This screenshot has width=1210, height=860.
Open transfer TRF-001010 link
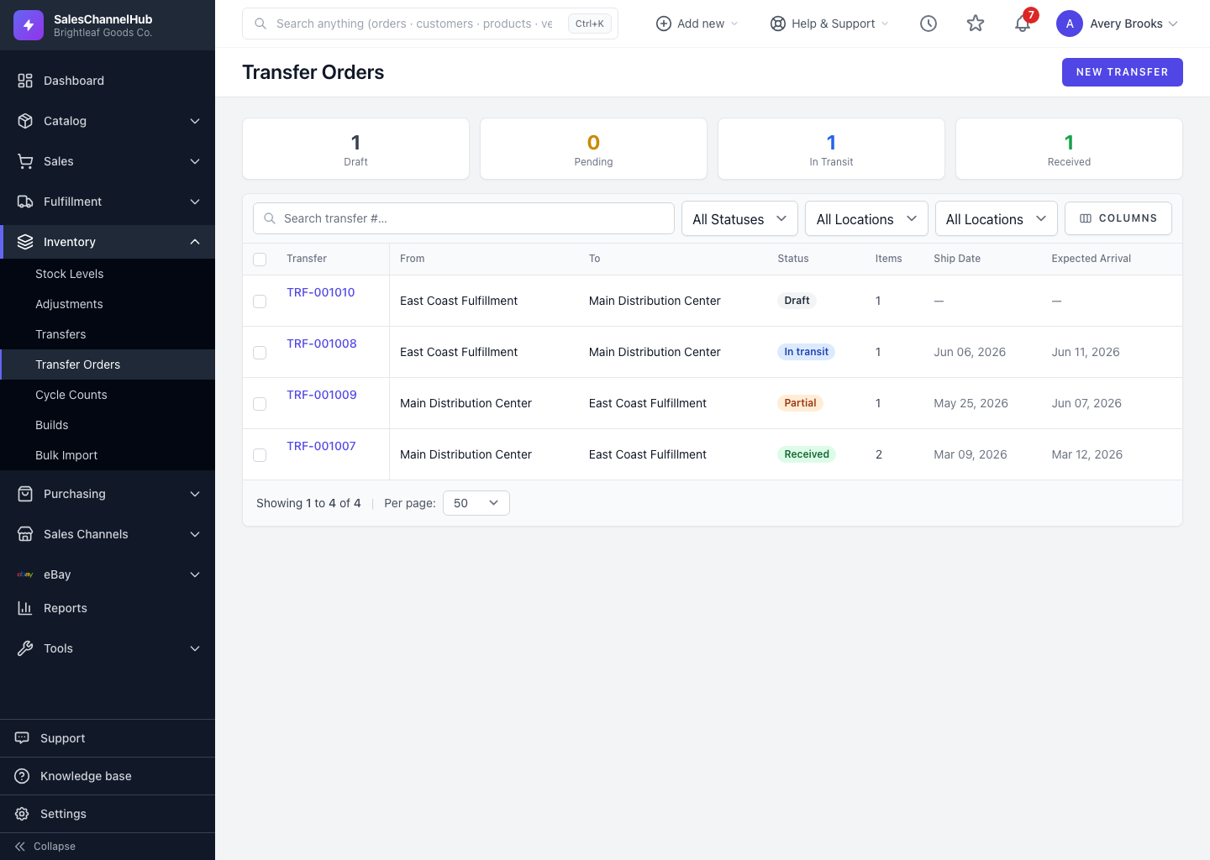321,292
